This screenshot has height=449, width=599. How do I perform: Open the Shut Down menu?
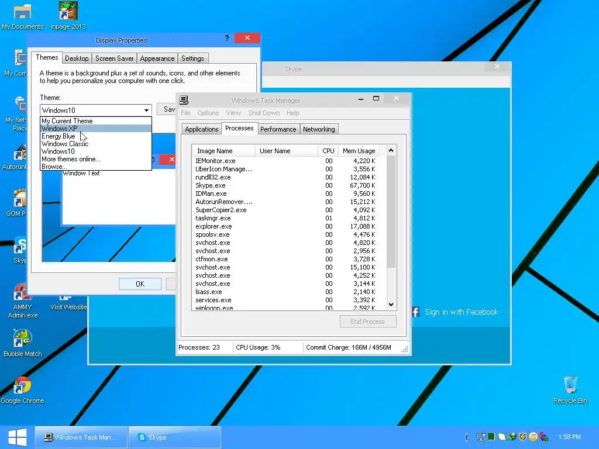click(x=264, y=113)
